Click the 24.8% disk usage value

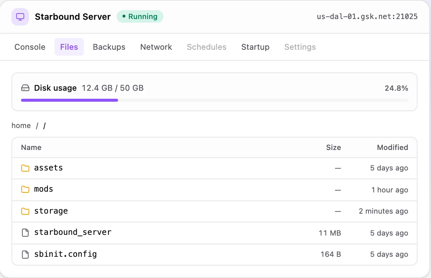click(396, 88)
